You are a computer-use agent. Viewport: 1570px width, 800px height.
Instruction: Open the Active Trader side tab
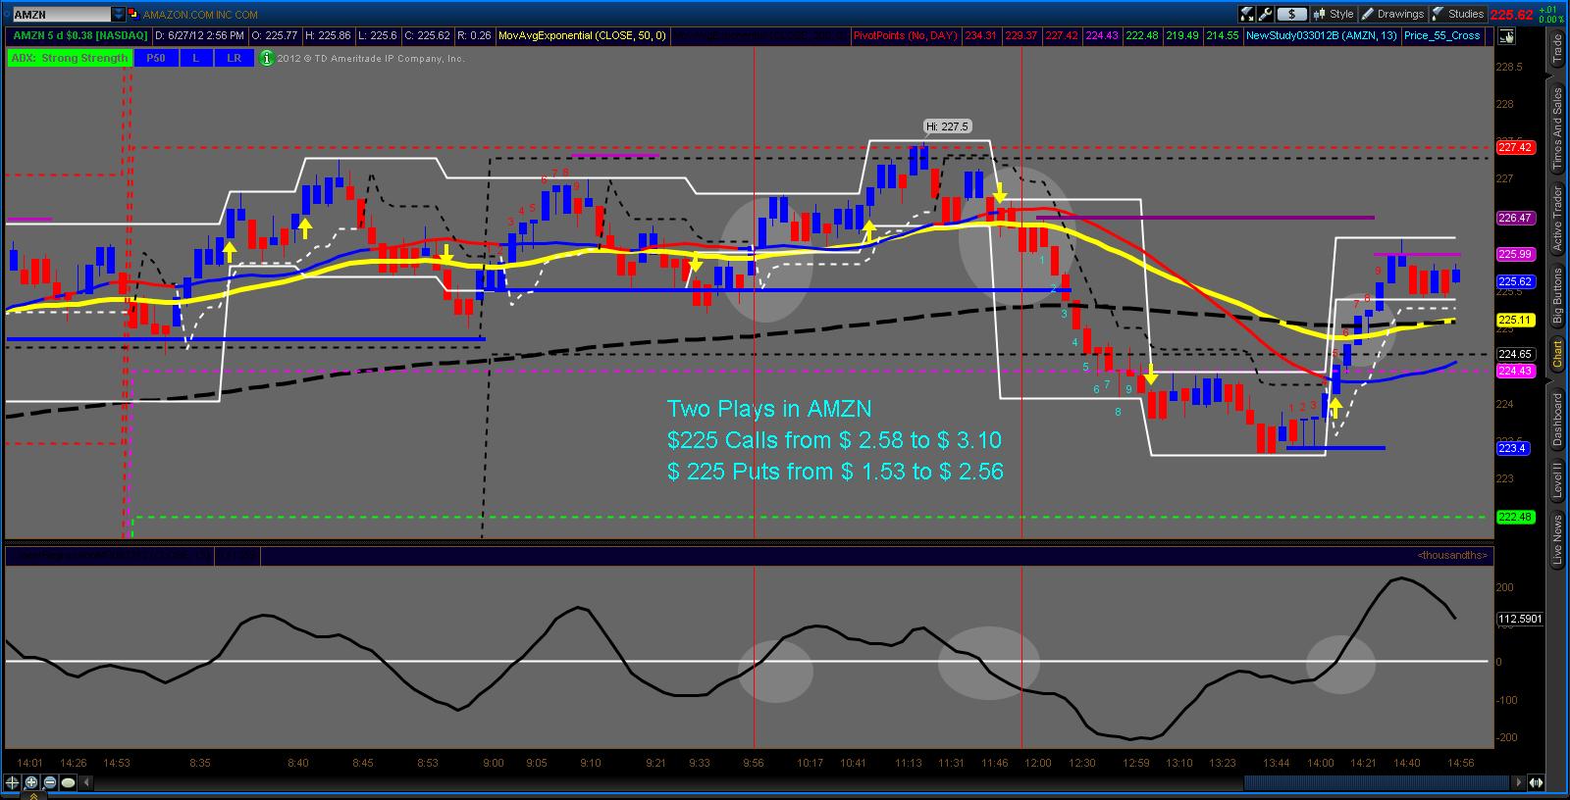click(1557, 219)
